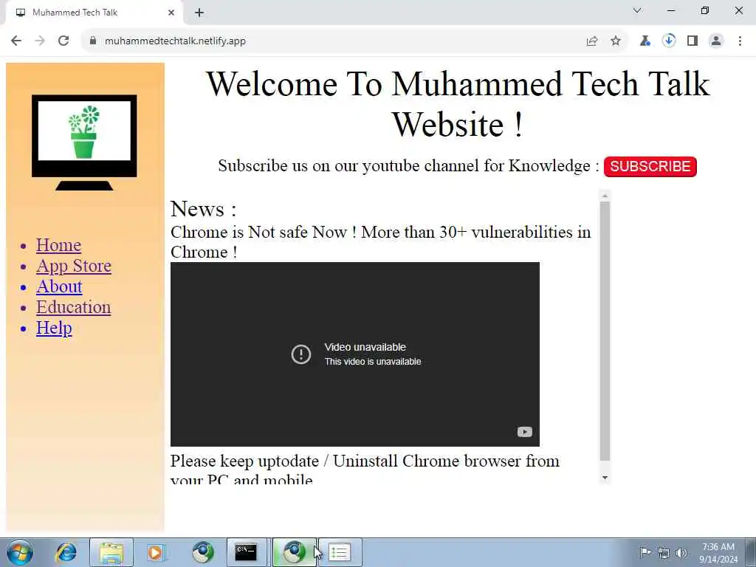
Task: Reload the current page
Action: 63,41
